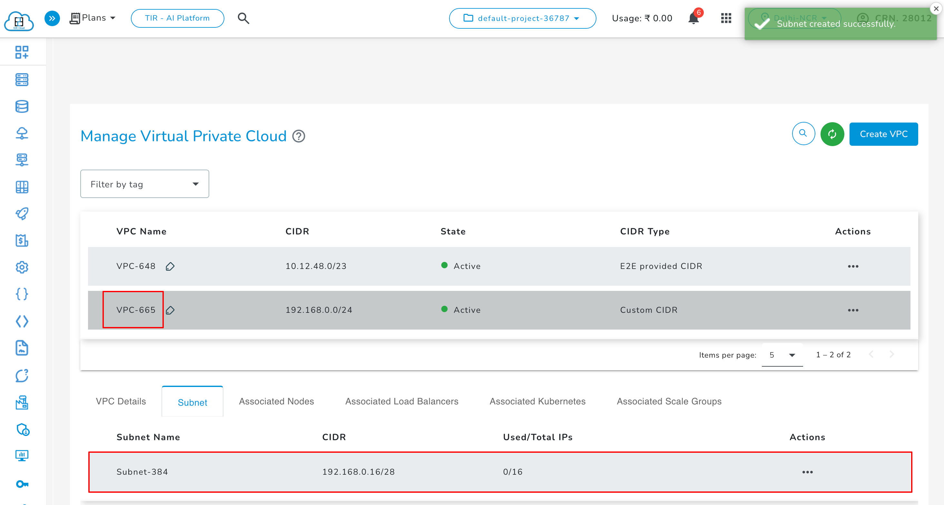Click the search magnifier near Manage Virtual Private Cloud
Screen dimensions: 944x505
pos(803,134)
